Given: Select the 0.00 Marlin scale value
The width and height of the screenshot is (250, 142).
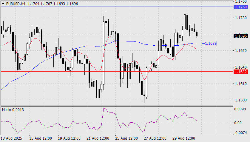Looking at the screenshot, I should click(238, 123).
